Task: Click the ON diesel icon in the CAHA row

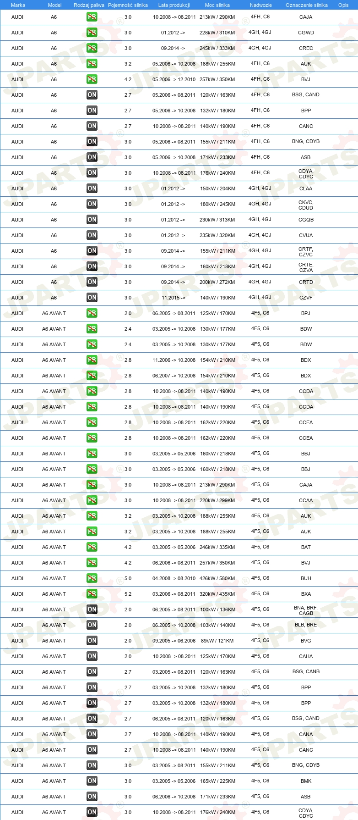Action: pyautogui.click(x=92, y=656)
